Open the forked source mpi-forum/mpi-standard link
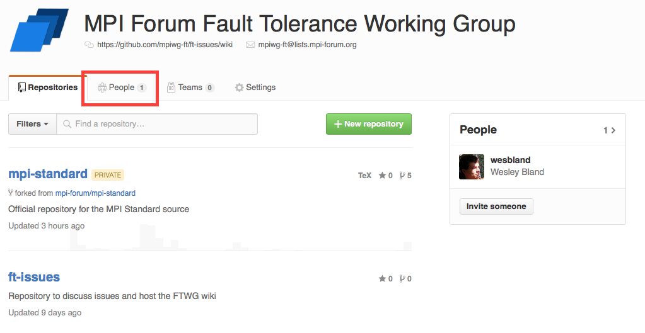The height and width of the screenshot is (333, 645). (x=95, y=193)
